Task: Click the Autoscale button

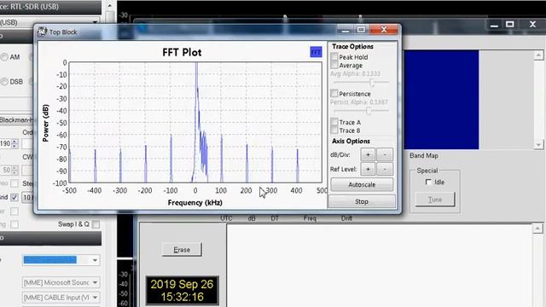Action: click(362, 184)
